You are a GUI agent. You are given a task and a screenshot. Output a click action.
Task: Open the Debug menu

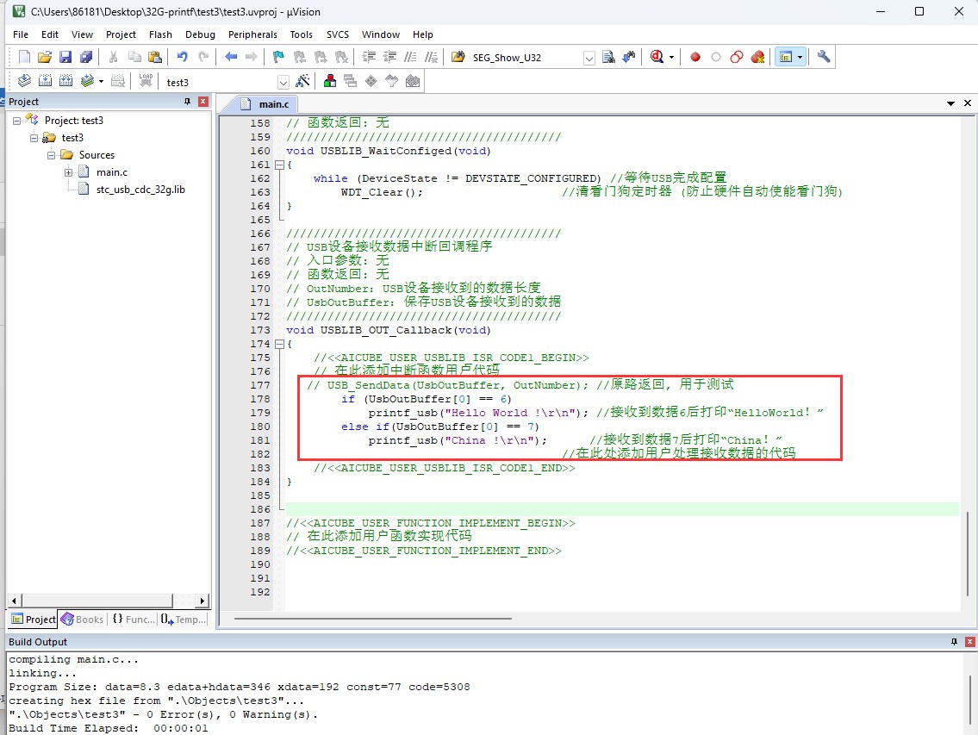(200, 34)
